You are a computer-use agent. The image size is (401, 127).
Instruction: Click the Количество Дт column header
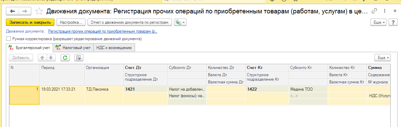pos(226,68)
